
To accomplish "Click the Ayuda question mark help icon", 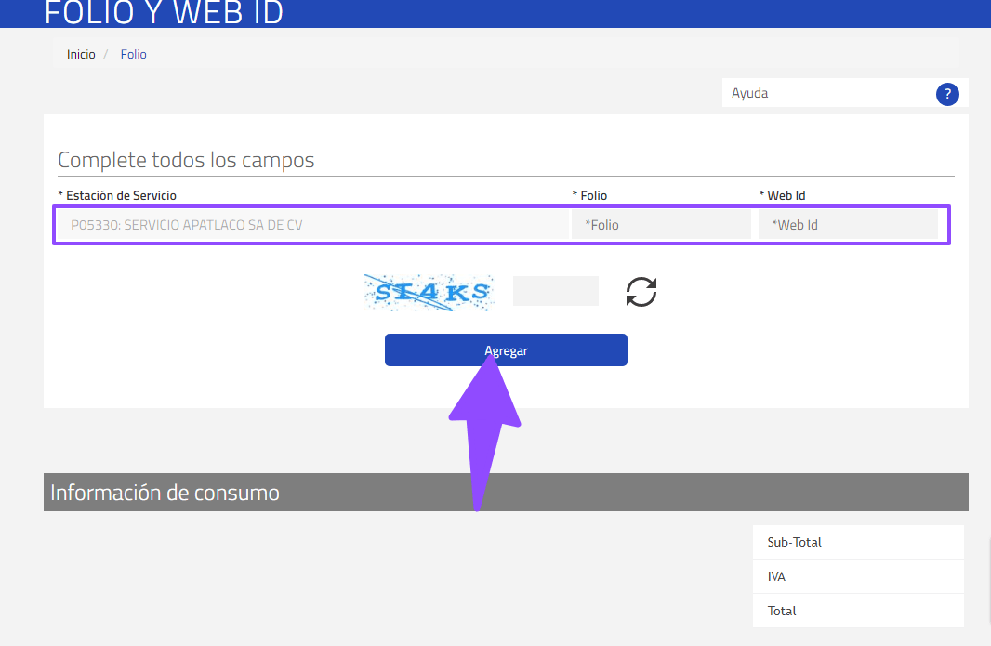I will click(x=947, y=94).
